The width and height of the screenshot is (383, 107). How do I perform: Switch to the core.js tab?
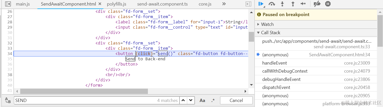[x=205, y=4]
